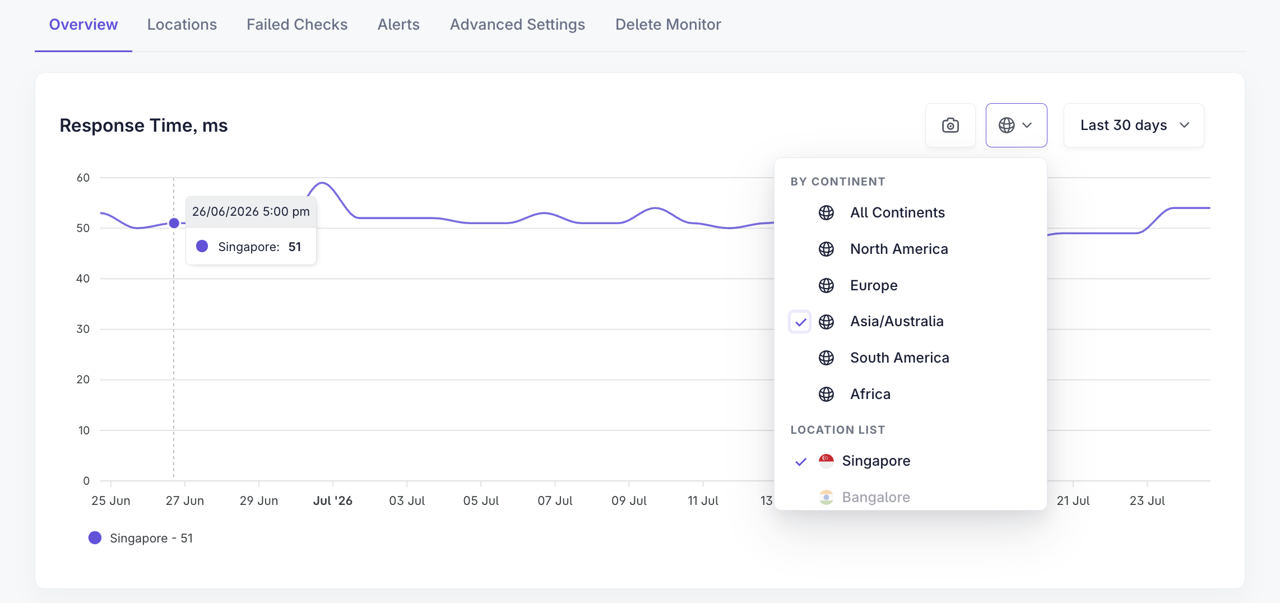
Task: Click the camera screenshot icon
Action: point(950,126)
